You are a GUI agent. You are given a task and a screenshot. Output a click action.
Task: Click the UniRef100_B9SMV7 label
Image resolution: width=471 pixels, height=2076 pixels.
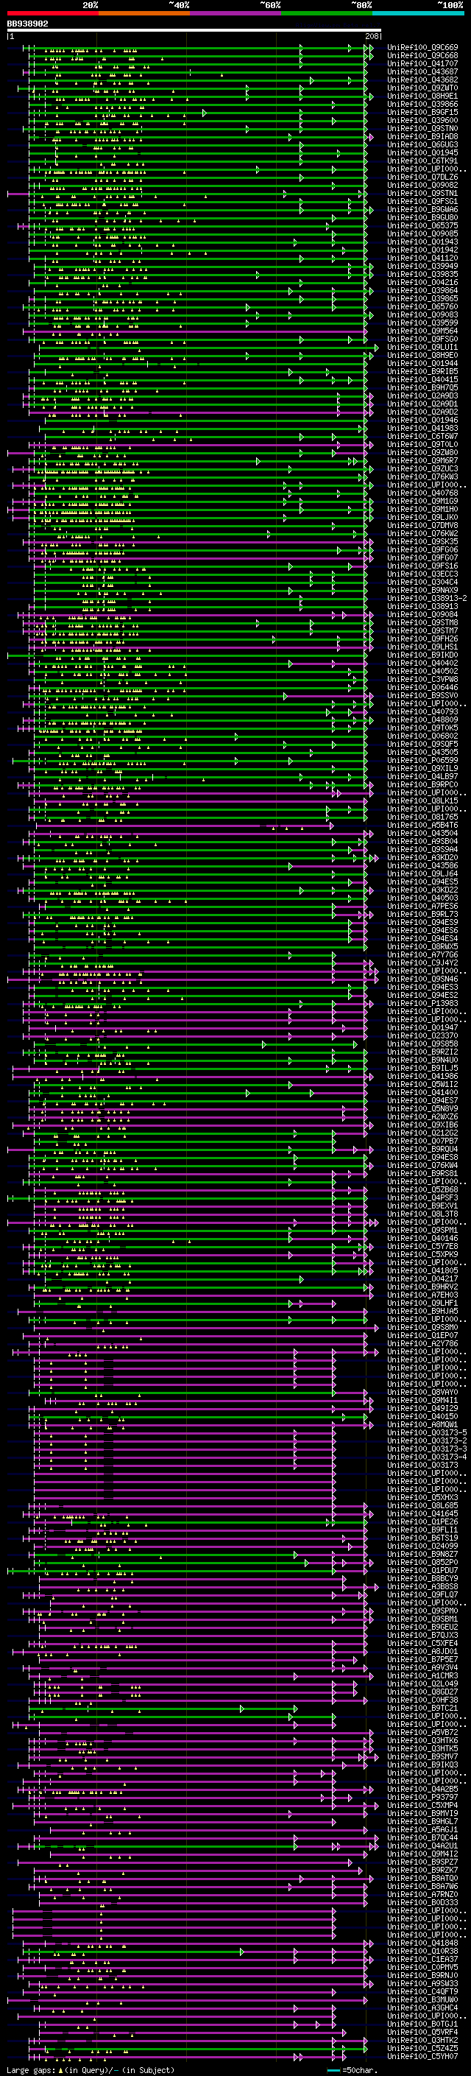click(422, 1756)
